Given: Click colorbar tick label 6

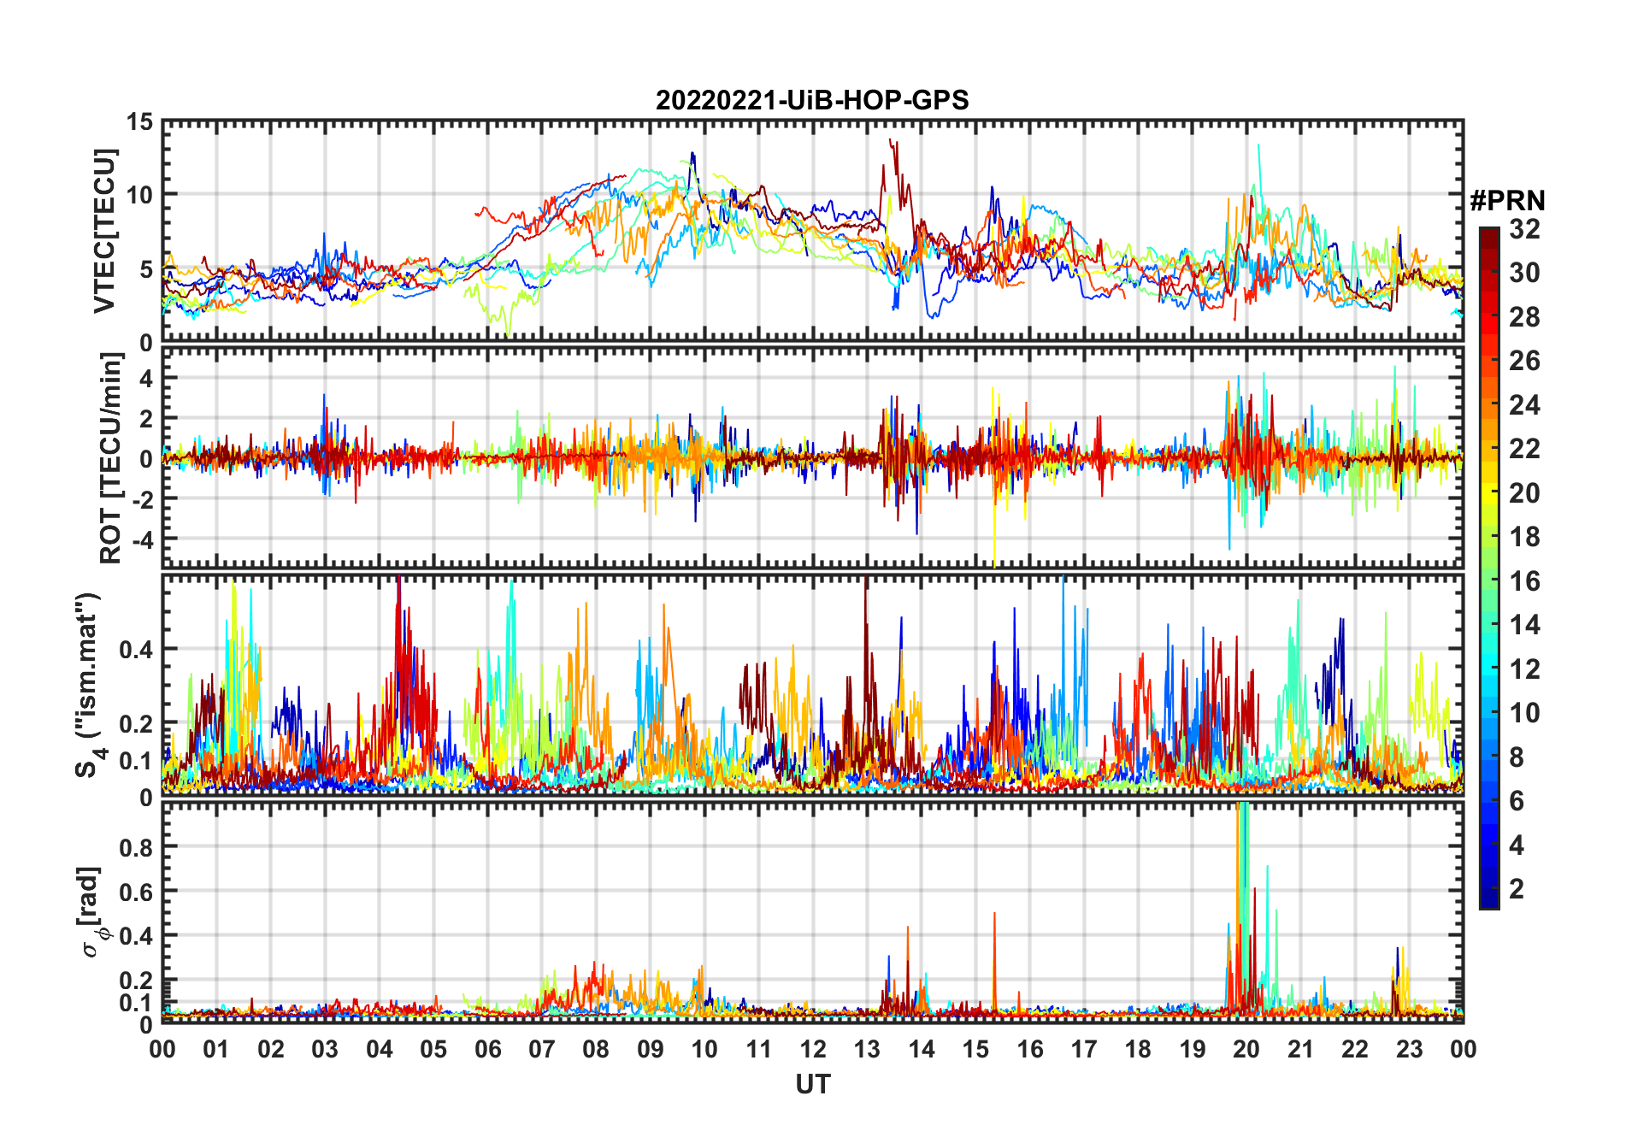Looking at the screenshot, I should click(x=1517, y=801).
